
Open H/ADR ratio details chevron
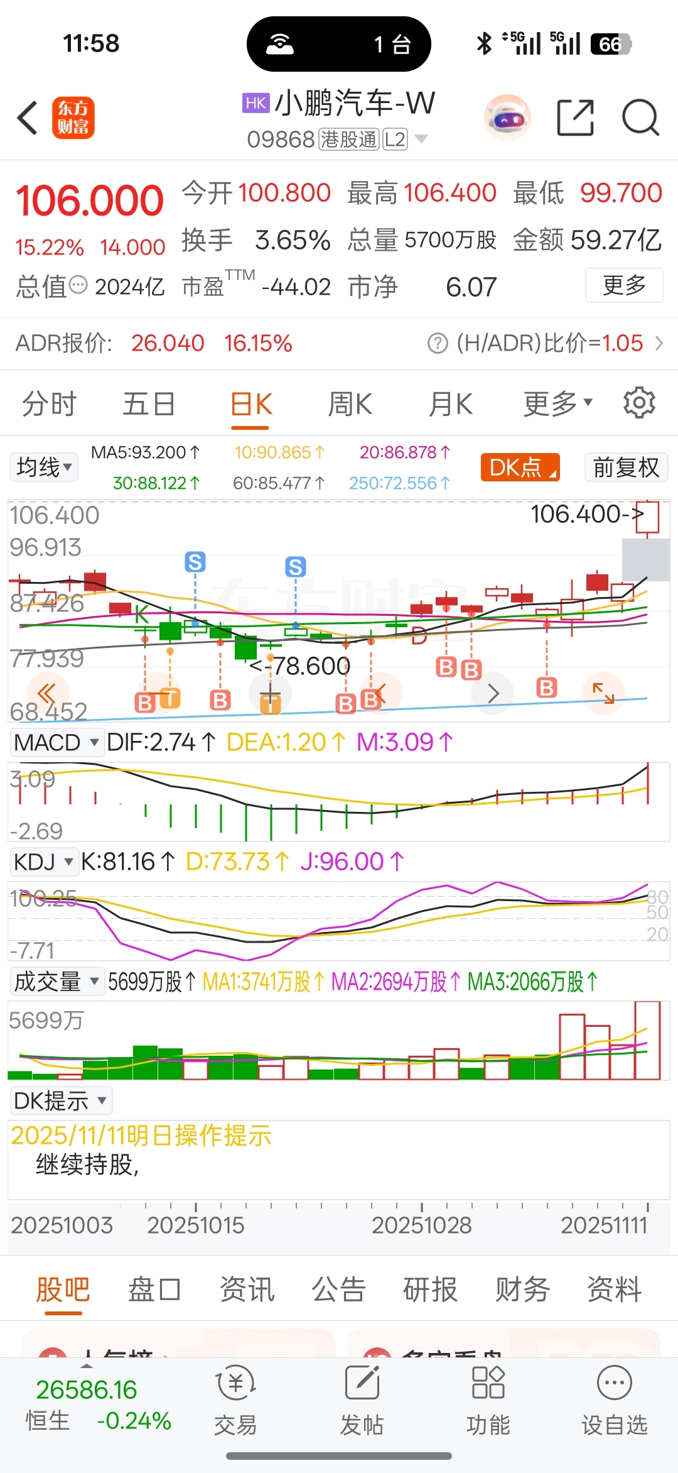659,343
